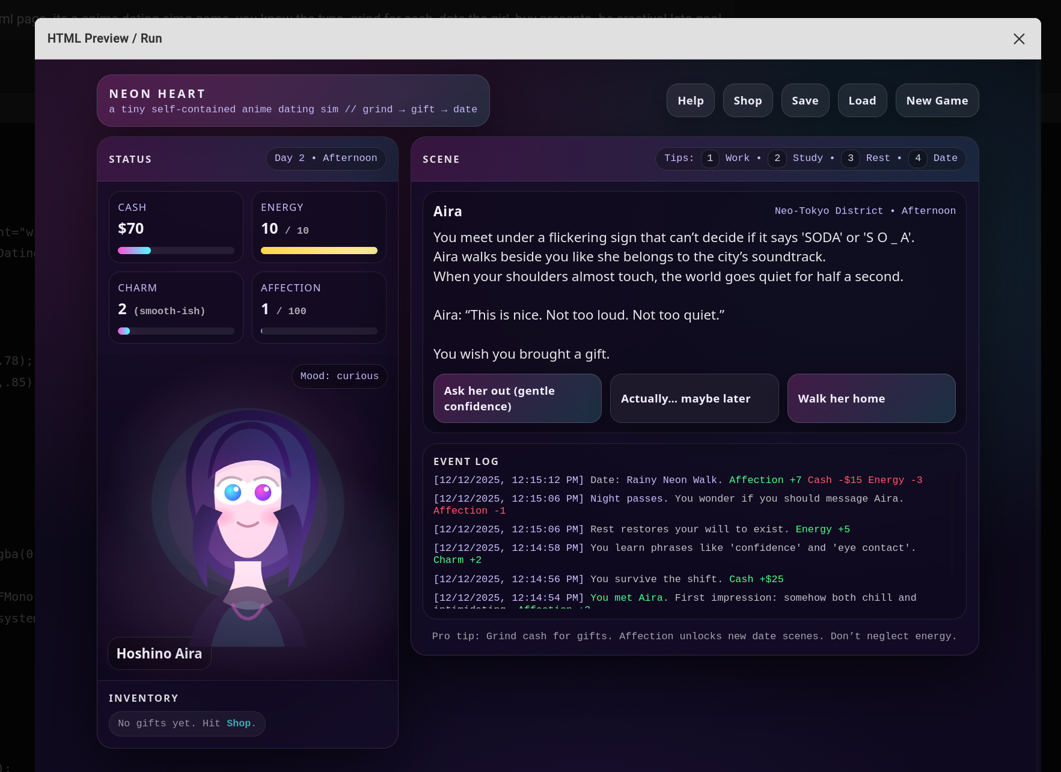Follow the Shop link in Inventory
The width and height of the screenshot is (1061, 772).
click(239, 723)
